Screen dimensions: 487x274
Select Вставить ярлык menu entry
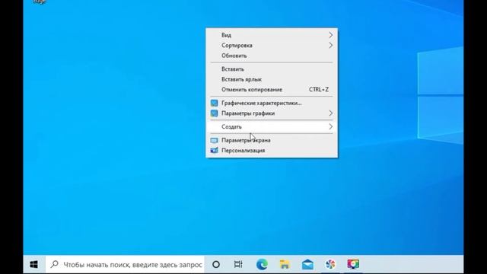coord(272,79)
